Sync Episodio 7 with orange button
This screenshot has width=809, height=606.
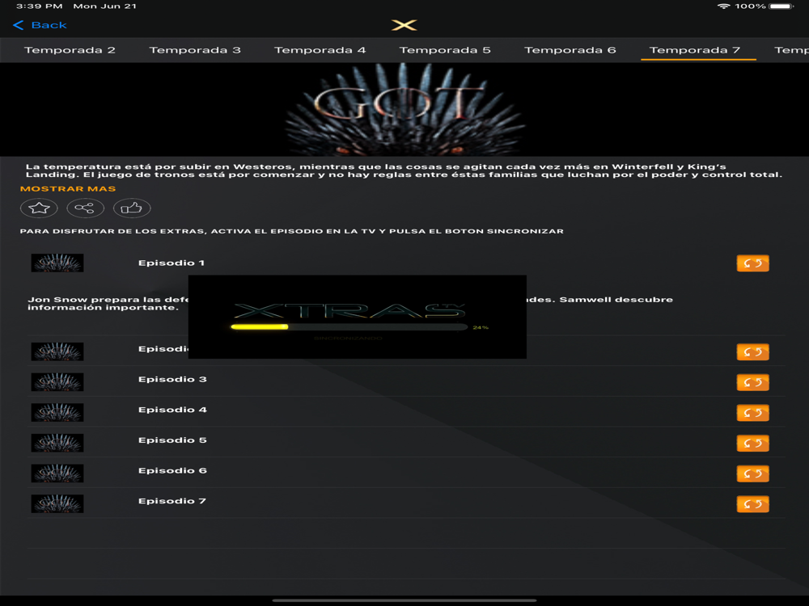752,504
